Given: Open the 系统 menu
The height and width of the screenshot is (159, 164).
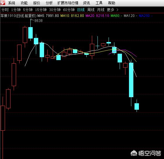Looking at the screenshot, I should tap(11, 3).
